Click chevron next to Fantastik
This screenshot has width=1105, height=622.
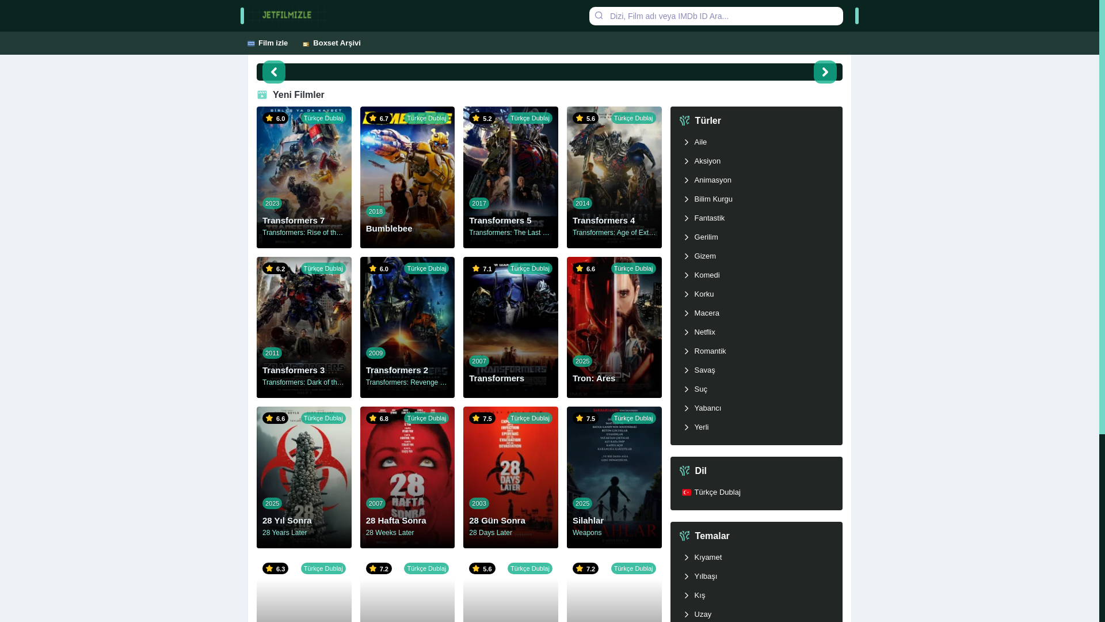(686, 218)
